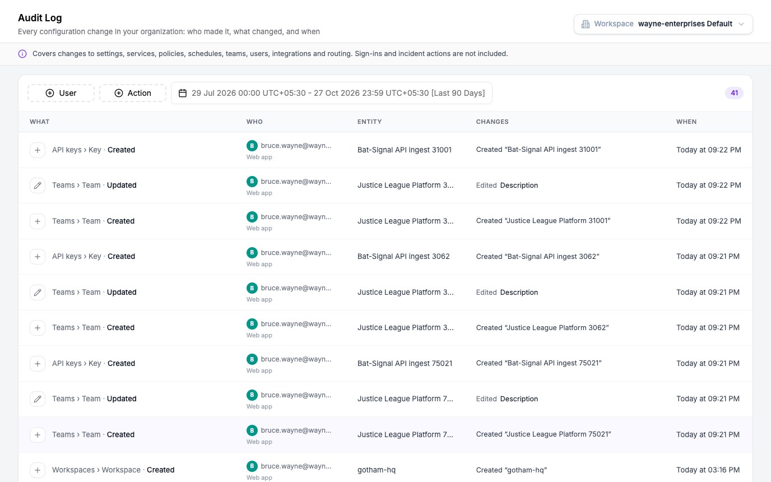Screen dimensions: 771x482
Task: Click the ENTITY column header
Action: coord(370,122)
